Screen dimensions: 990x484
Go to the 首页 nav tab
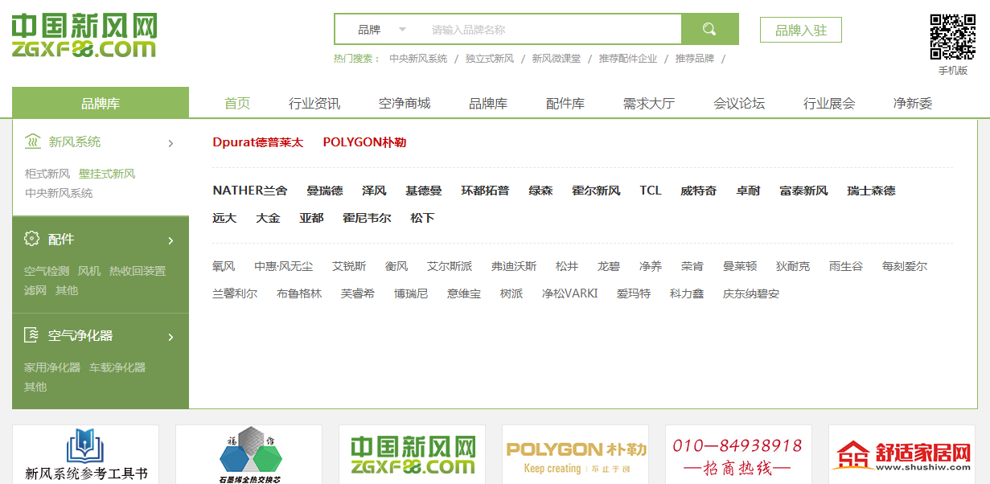(x=237, y=103)
